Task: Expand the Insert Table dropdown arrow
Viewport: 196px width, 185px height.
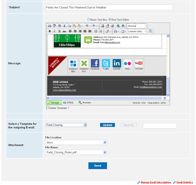Action: (x=125, y=31)
